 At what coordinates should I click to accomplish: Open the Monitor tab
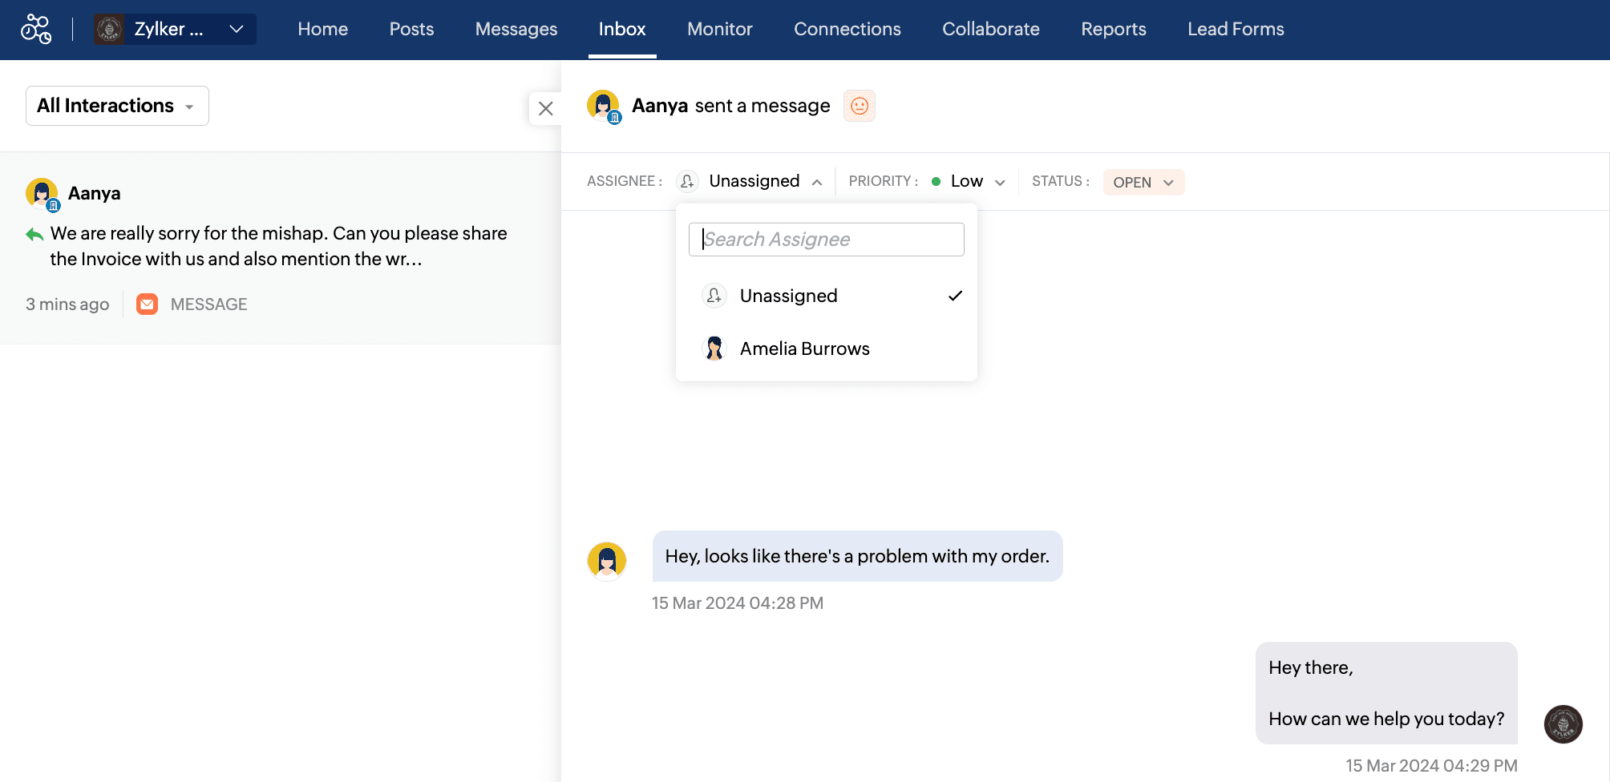pos(720,29)
